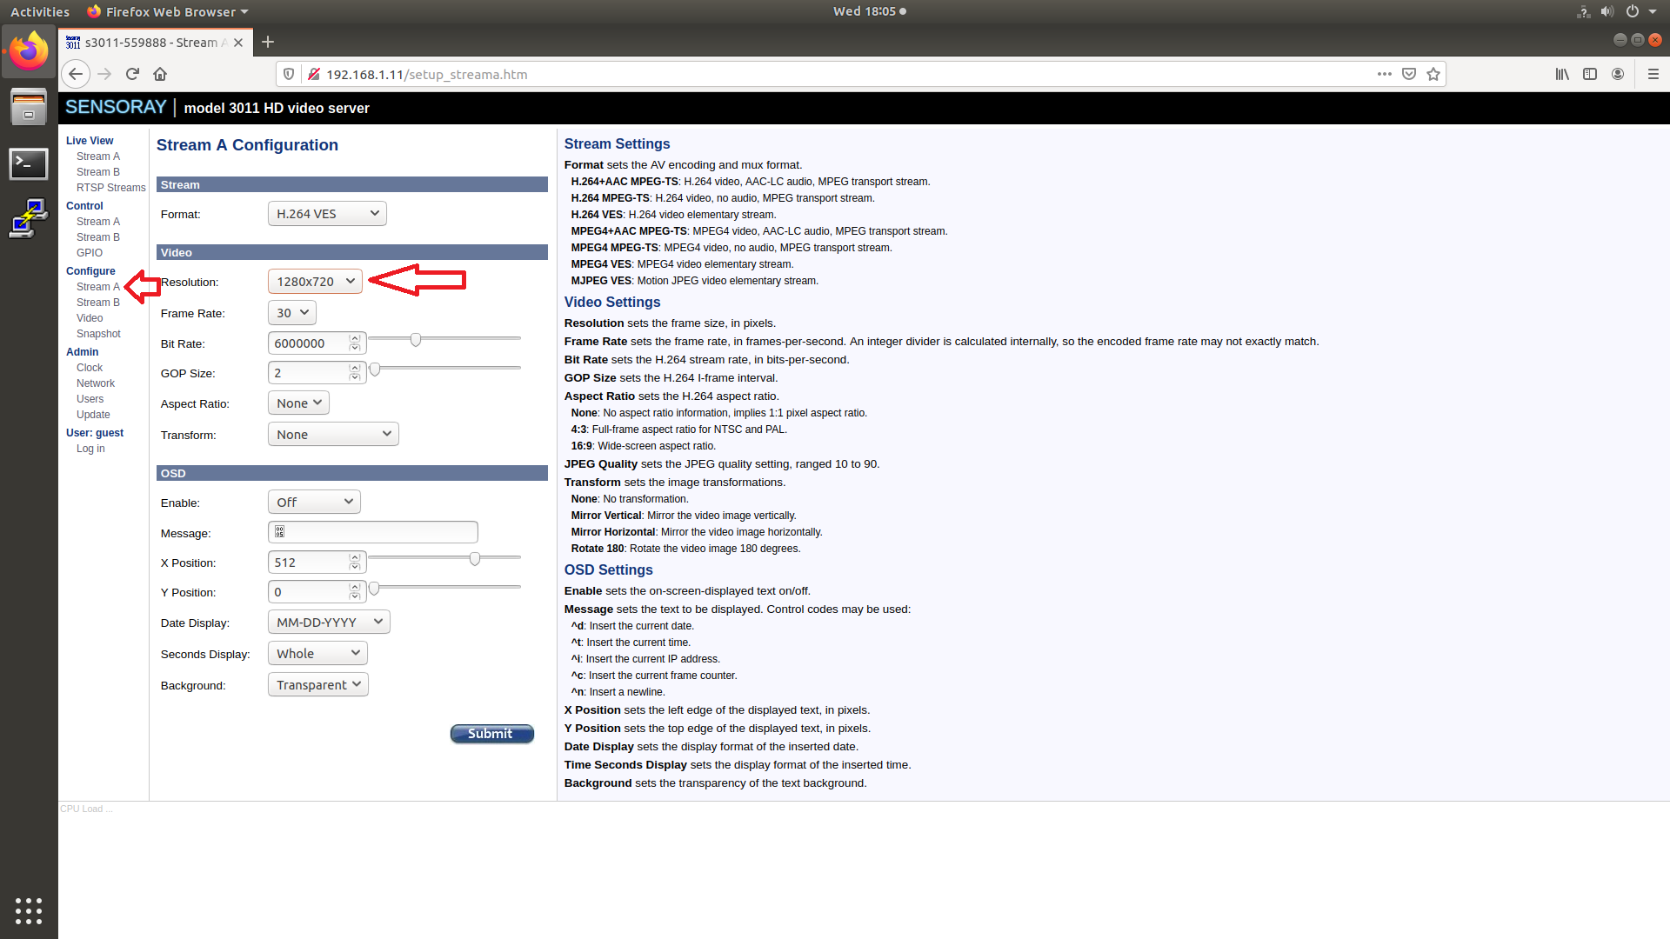1670x939 pixels.
Task: Open the Admin Clock link
Action: [x=90, y=368]
